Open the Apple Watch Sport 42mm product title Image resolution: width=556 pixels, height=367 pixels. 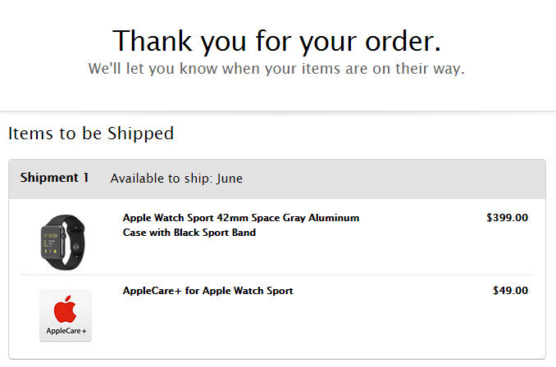click(x=240, y=218)
